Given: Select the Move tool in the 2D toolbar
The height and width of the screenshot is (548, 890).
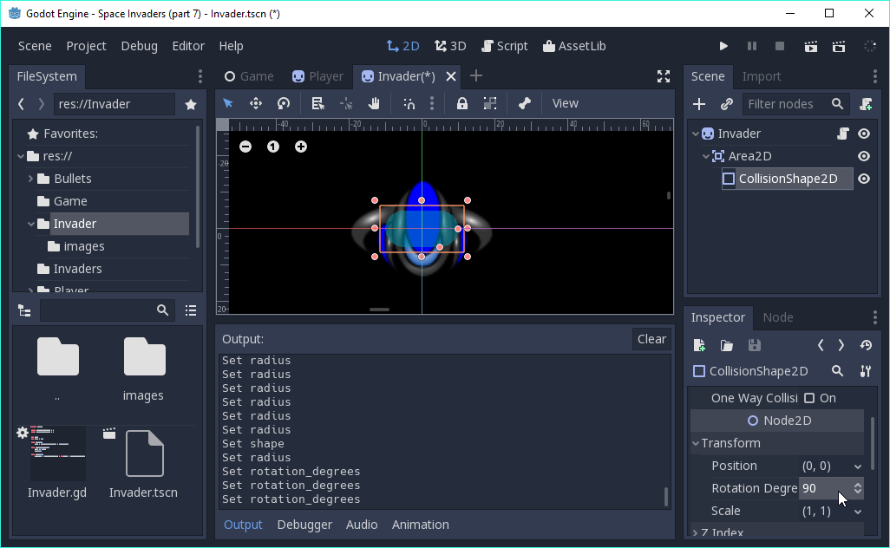Looking at the screenshot, I should coord(256,103).
